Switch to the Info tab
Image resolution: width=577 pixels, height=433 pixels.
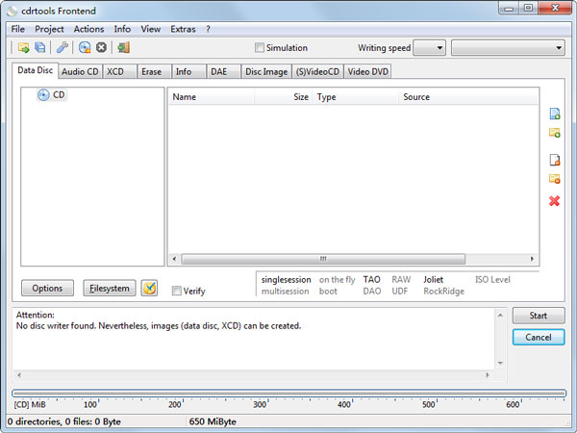188,71
